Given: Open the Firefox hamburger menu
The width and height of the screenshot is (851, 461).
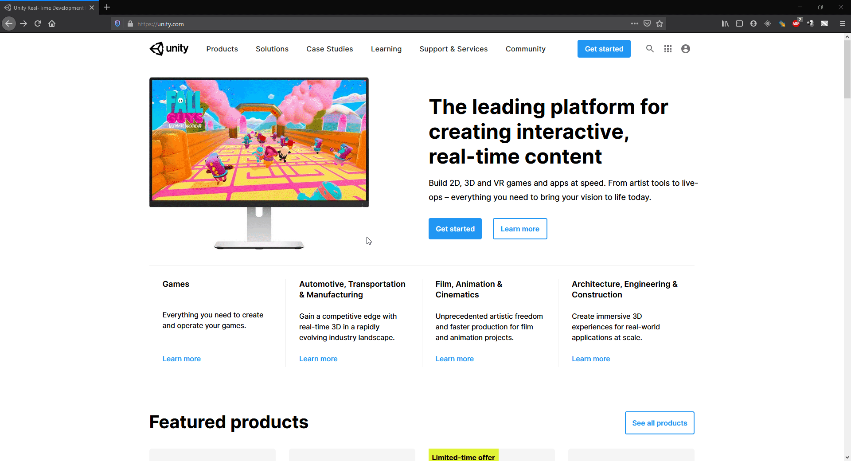Looking at the screenshot, I should point(843,23).
